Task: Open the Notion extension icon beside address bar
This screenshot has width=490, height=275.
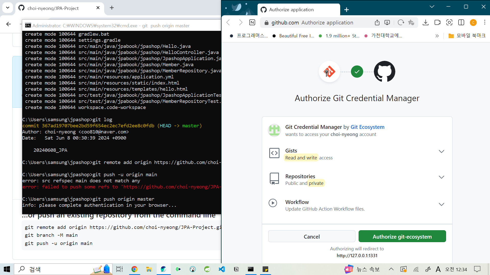Action: pyautogui.click(x=252, y=22)
